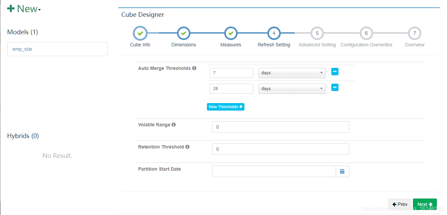This screenshot has height=215, width=447.
Task: Go back with the Prev button
Action: (x=400, y=204)
